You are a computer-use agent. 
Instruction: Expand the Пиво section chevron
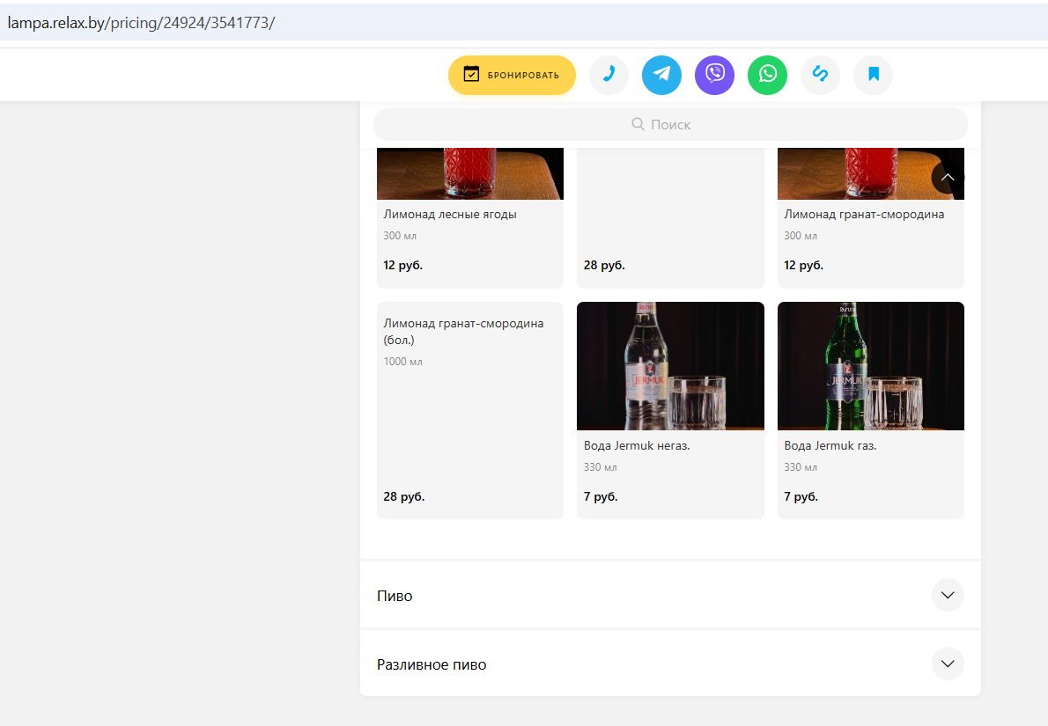click(947, 595)
